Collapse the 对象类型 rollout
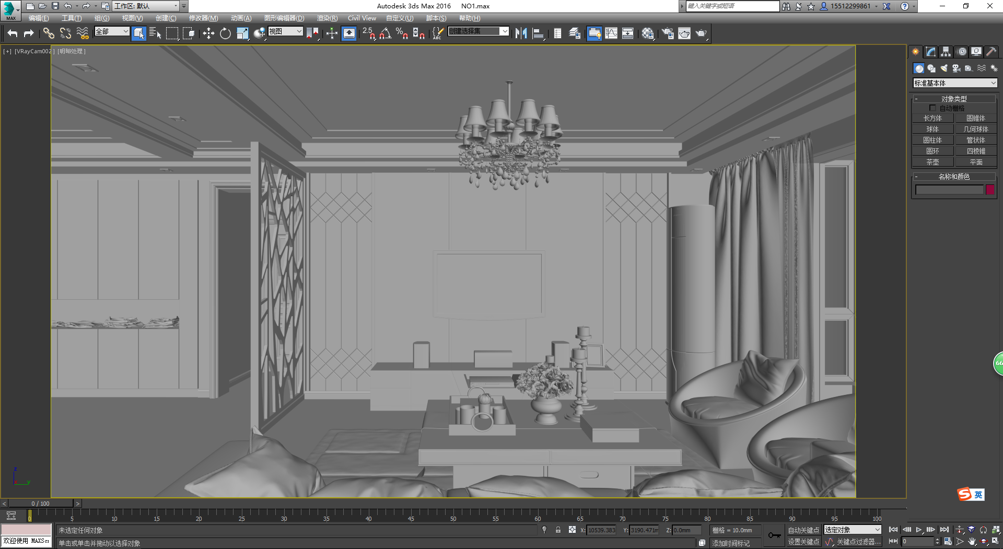The width and height of the screenshot is (1003, 549). coord(954,99)
